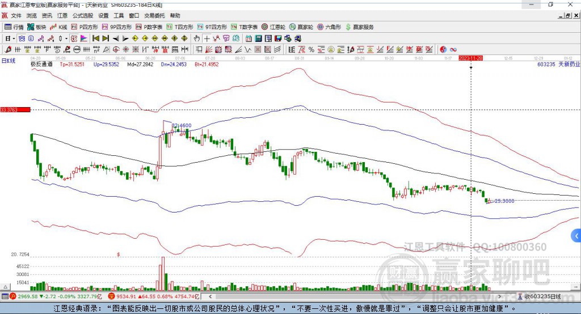Click the horizontal-arrow yellow diamond icon
581x314 pixels.
click(x=155, y=39)
